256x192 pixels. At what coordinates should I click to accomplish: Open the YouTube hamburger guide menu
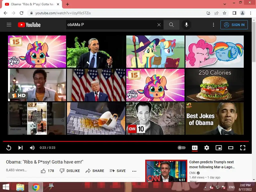point(9,25)
